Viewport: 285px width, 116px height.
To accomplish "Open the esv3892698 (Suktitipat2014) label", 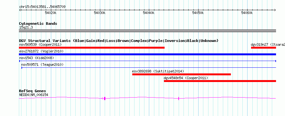I will pyautogui.click(x=158, y=71).
